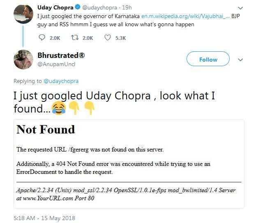Open the 5:18 AM - 15 May 2018 timestamp

[44, 218]
